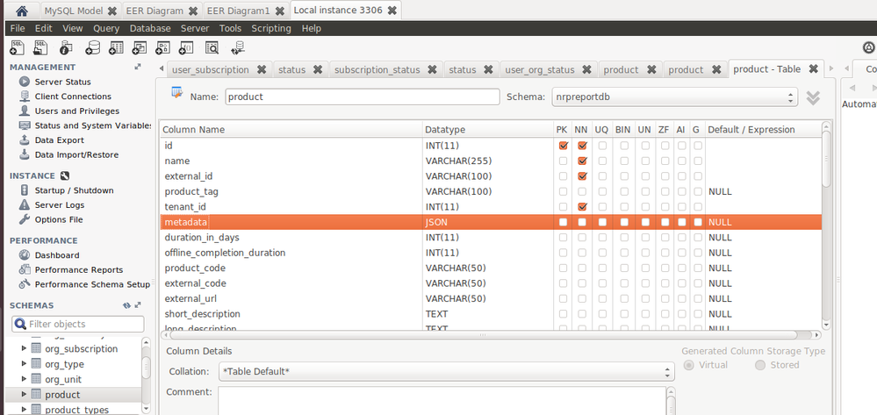The height and width of the screenshot is (415, 877).
Task: Click the Startup / Shutdown icon
Action: point(24,190)
